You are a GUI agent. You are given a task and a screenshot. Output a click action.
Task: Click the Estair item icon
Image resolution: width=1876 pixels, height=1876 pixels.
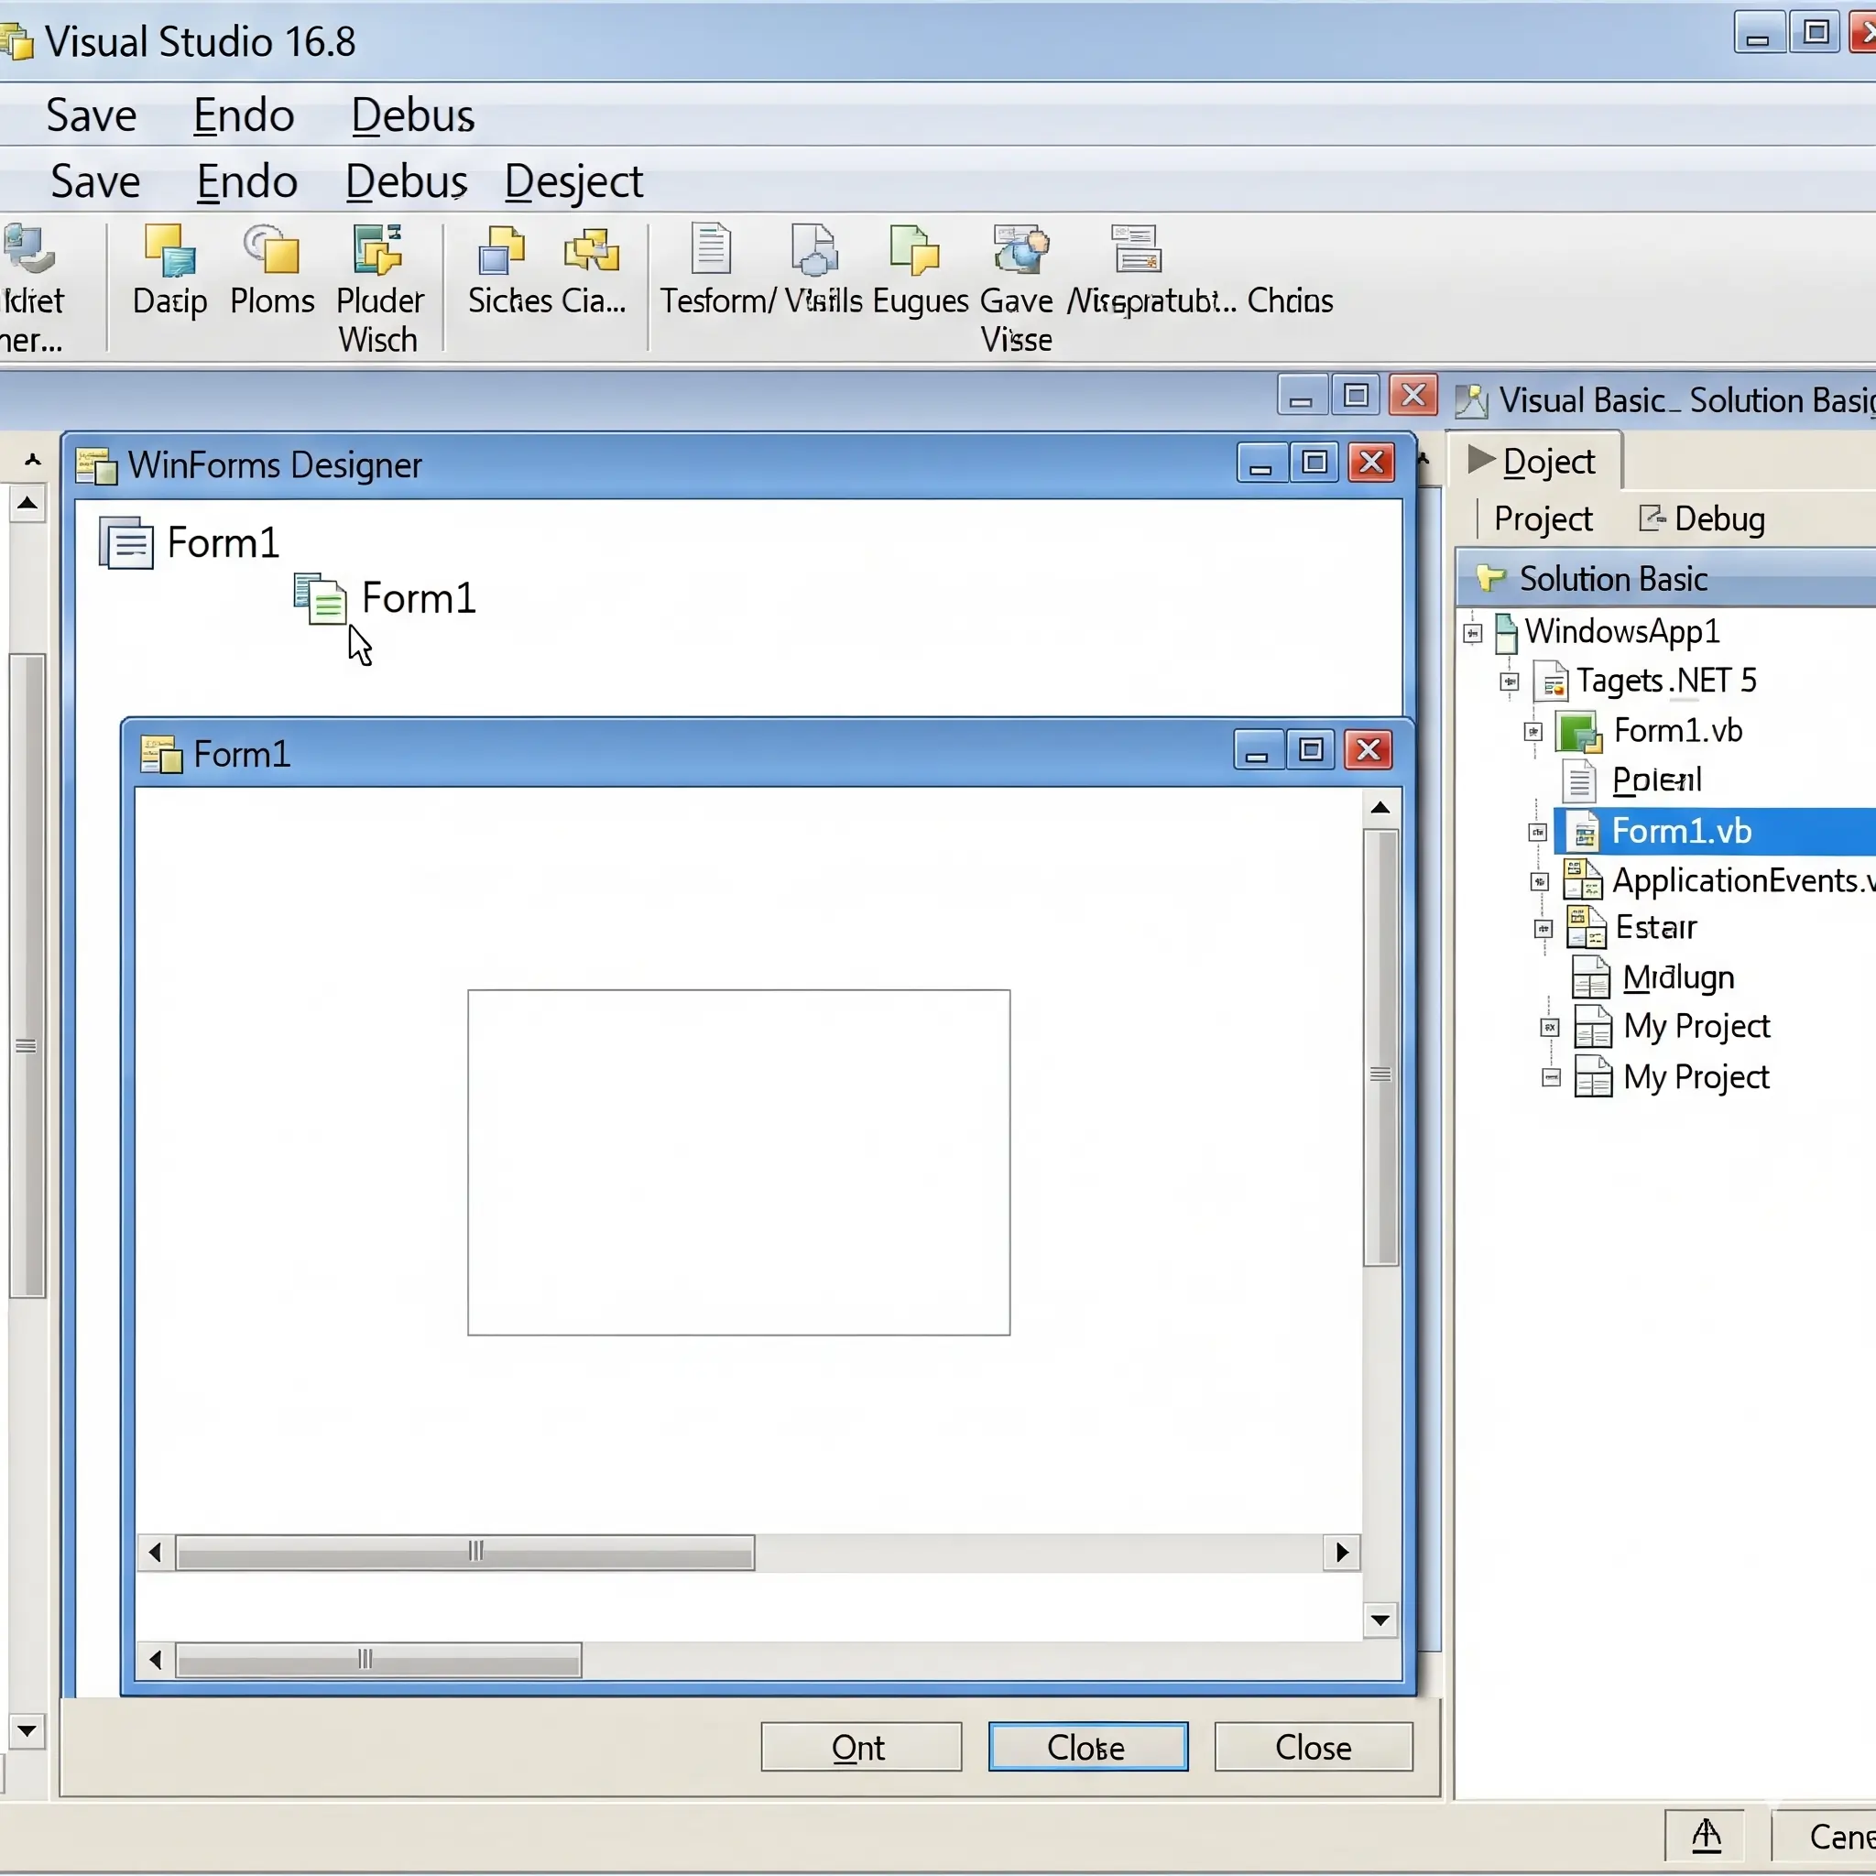pos(1586,927)
